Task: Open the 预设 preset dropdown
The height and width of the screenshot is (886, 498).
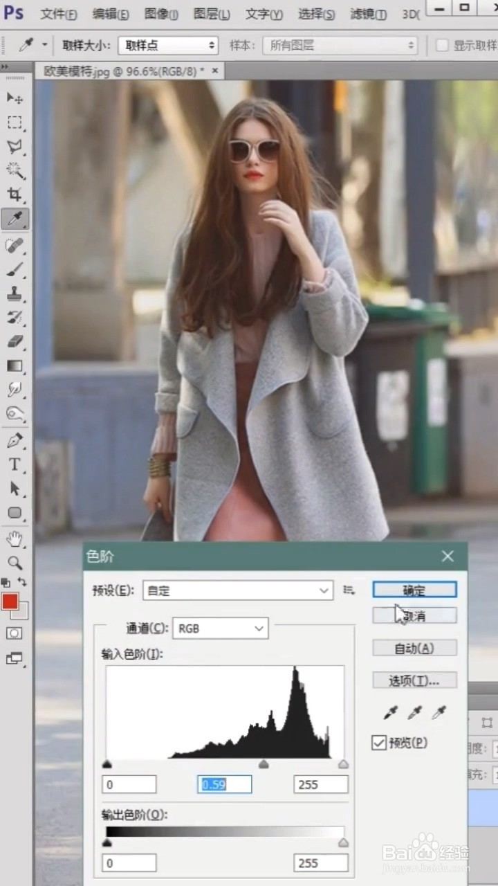Action: tap(238, 590)
